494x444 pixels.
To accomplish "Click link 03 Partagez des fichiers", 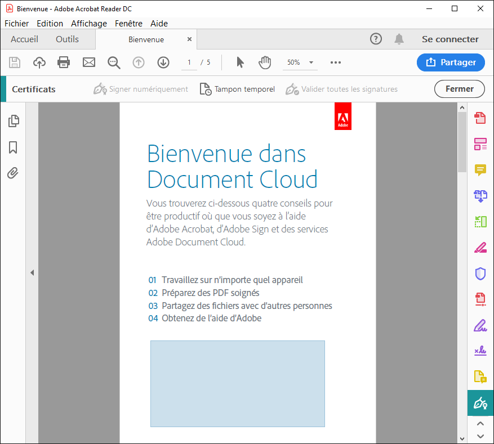I will pyautogui.click(x=240, y=306).
